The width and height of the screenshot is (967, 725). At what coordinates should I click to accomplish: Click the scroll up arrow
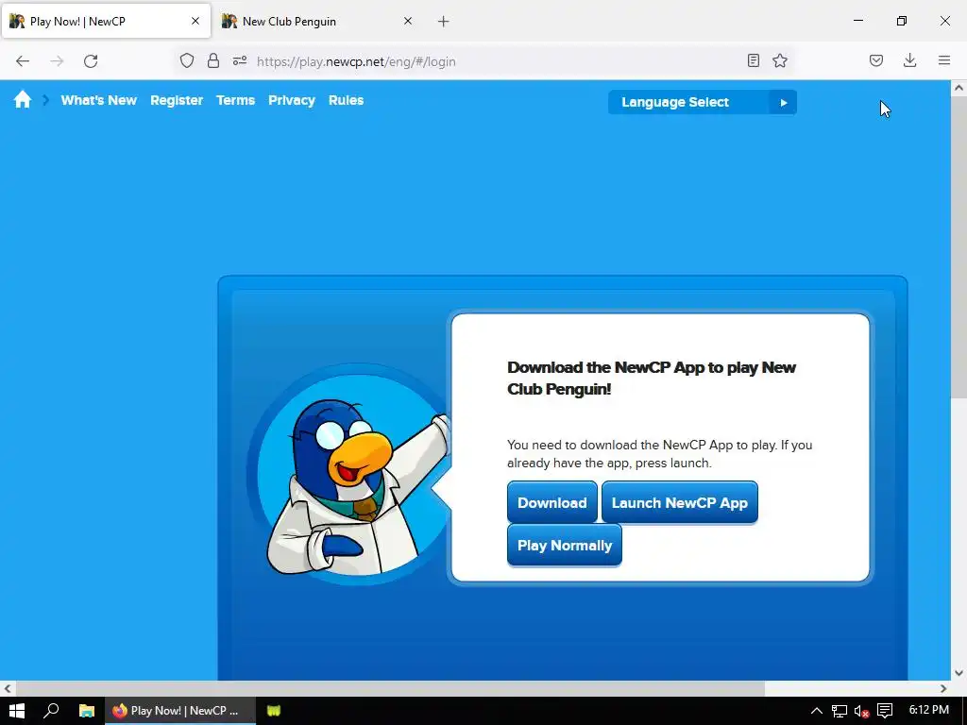[959, 88]
